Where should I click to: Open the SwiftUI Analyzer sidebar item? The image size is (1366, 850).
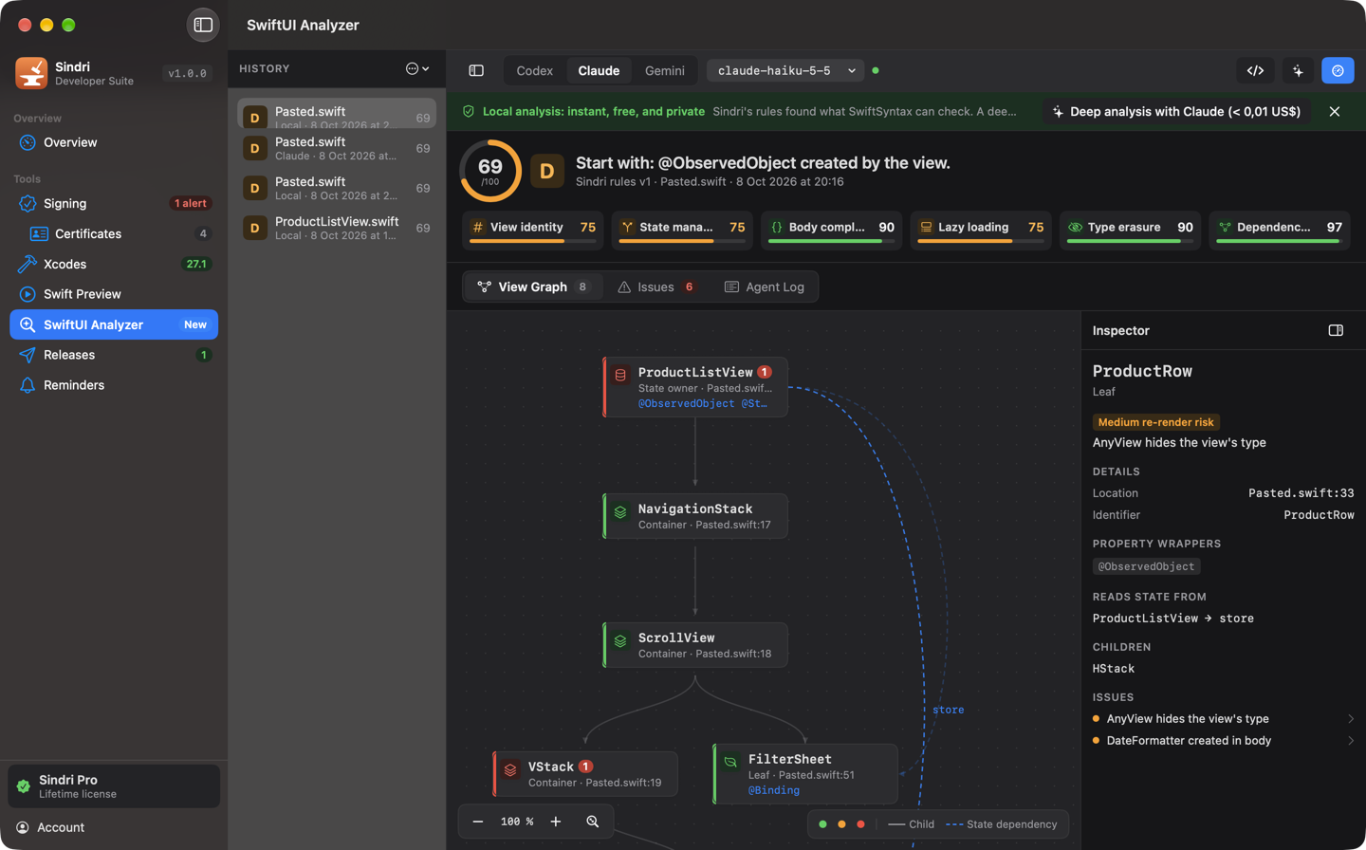pos(114,324)
